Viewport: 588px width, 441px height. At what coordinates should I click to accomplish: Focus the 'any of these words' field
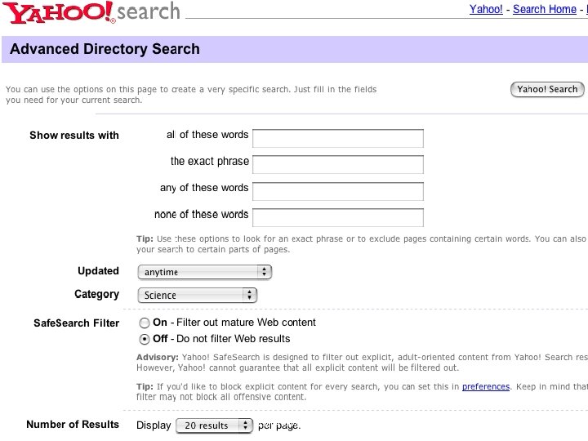click(x=338, y=191)
